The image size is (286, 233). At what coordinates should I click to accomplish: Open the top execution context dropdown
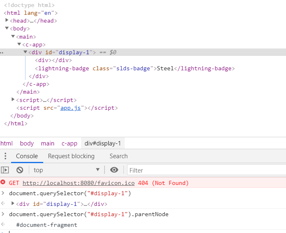(67, 170)
